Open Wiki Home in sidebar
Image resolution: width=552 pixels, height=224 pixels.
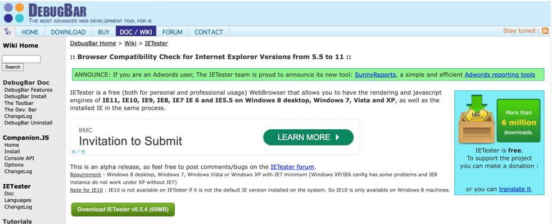20,45
